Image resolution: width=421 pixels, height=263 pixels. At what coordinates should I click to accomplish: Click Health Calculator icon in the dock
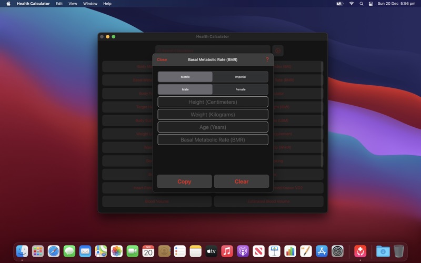(x=360, y=251)
